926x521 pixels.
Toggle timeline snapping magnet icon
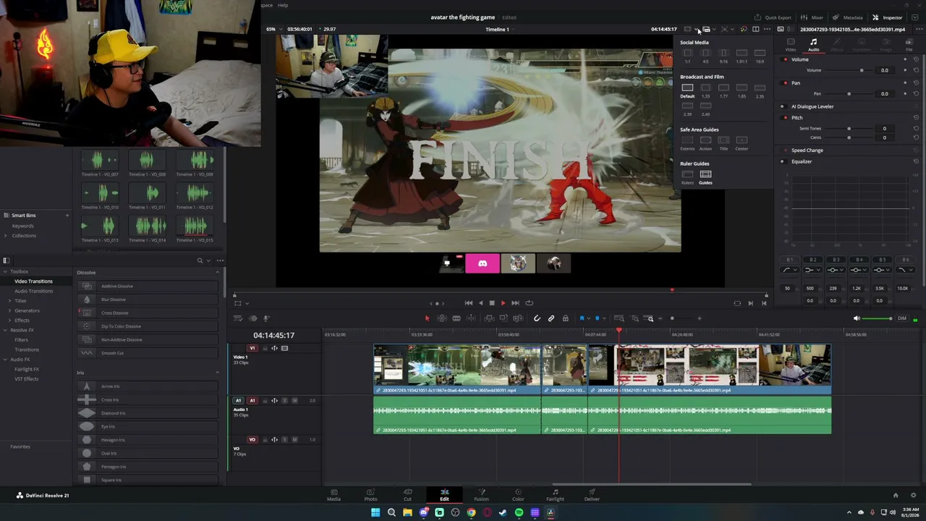coord(537,318)
